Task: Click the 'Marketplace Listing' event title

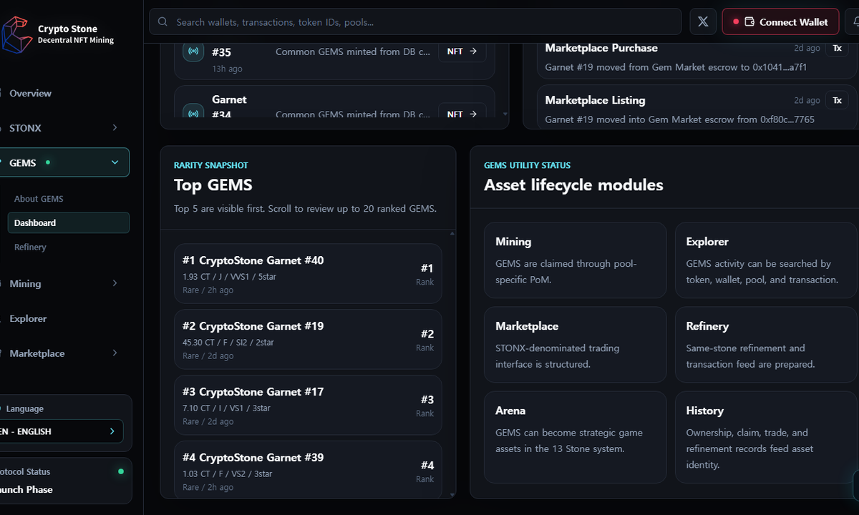Action: tap(595, 100)
